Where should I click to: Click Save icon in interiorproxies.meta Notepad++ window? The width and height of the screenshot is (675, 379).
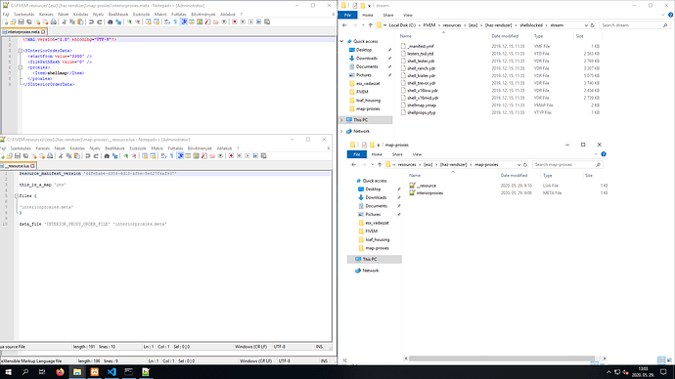pos(22,21)
